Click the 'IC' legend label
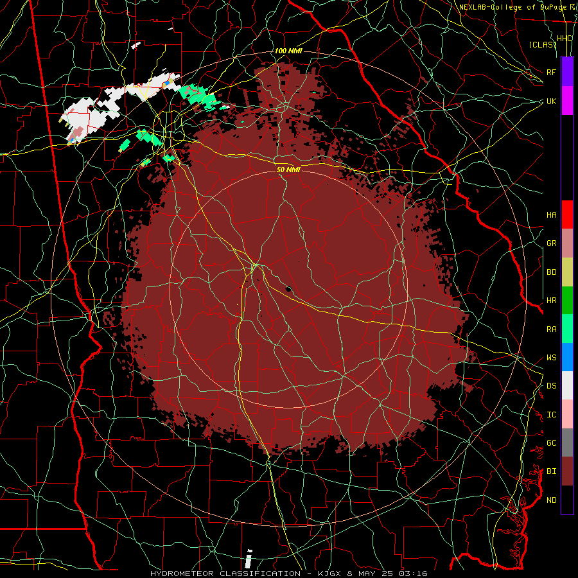Viewport: 578px width, 578px height. pos(551,415)
